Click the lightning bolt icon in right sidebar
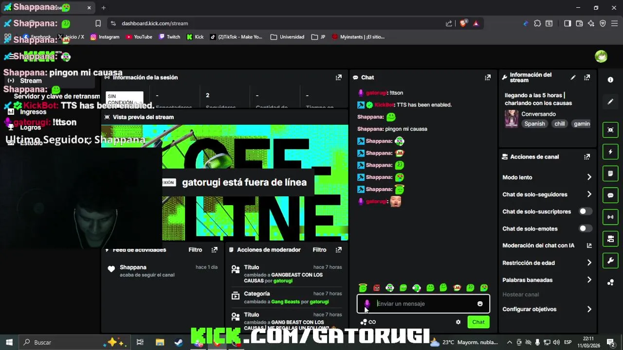Screen dimensions: 623x350 [x=610, y=152]
